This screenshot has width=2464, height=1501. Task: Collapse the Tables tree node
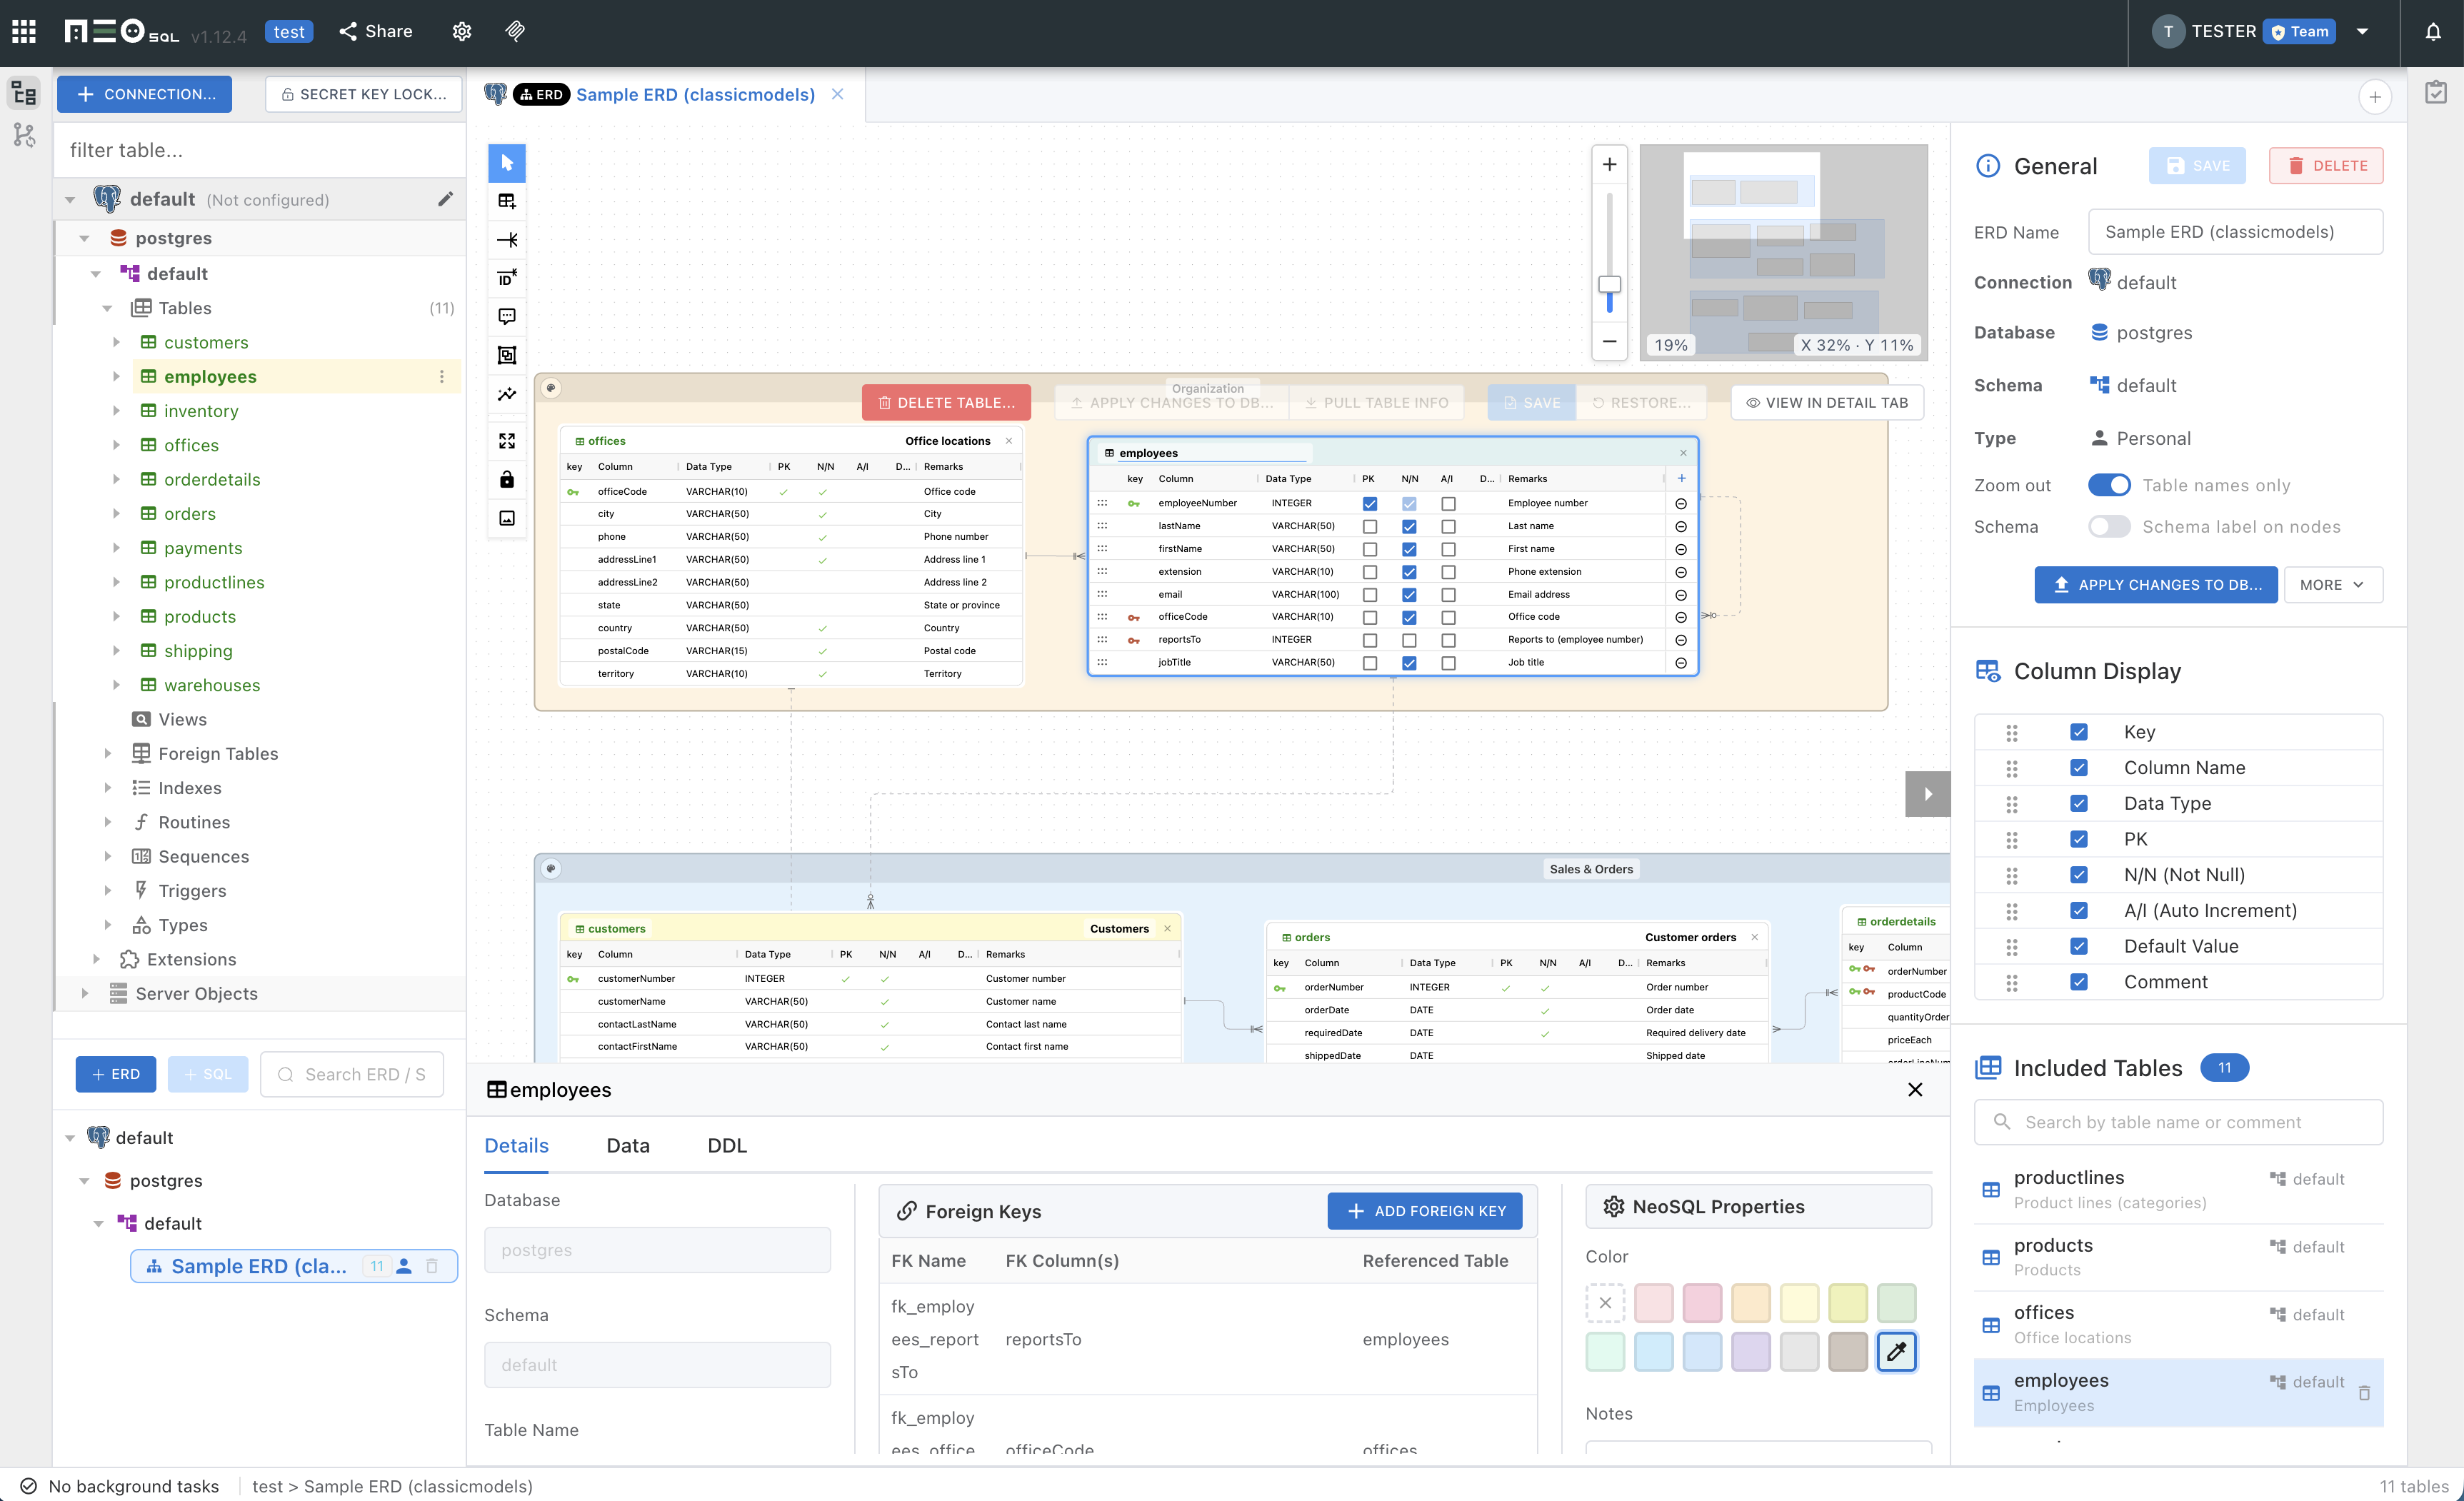tap(107, 308)
